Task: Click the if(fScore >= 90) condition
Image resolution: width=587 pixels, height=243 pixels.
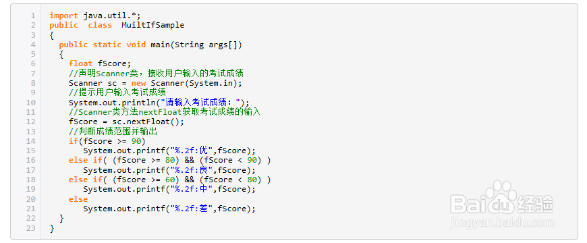Action: point(107,141)
